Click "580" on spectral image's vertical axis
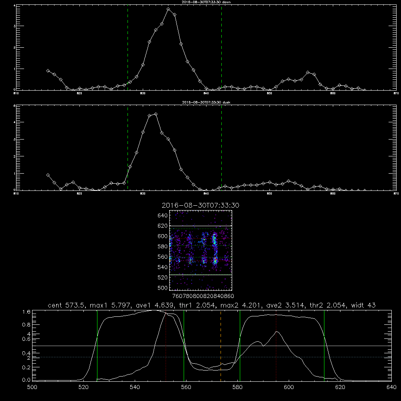Viewport: 401px width, 401px height. (162, 247)
